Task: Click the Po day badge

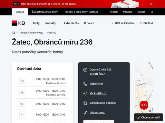Action: [x=22, y=81]
